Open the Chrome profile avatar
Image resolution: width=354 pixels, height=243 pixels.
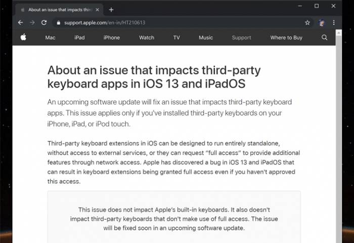tap(322, 23)
